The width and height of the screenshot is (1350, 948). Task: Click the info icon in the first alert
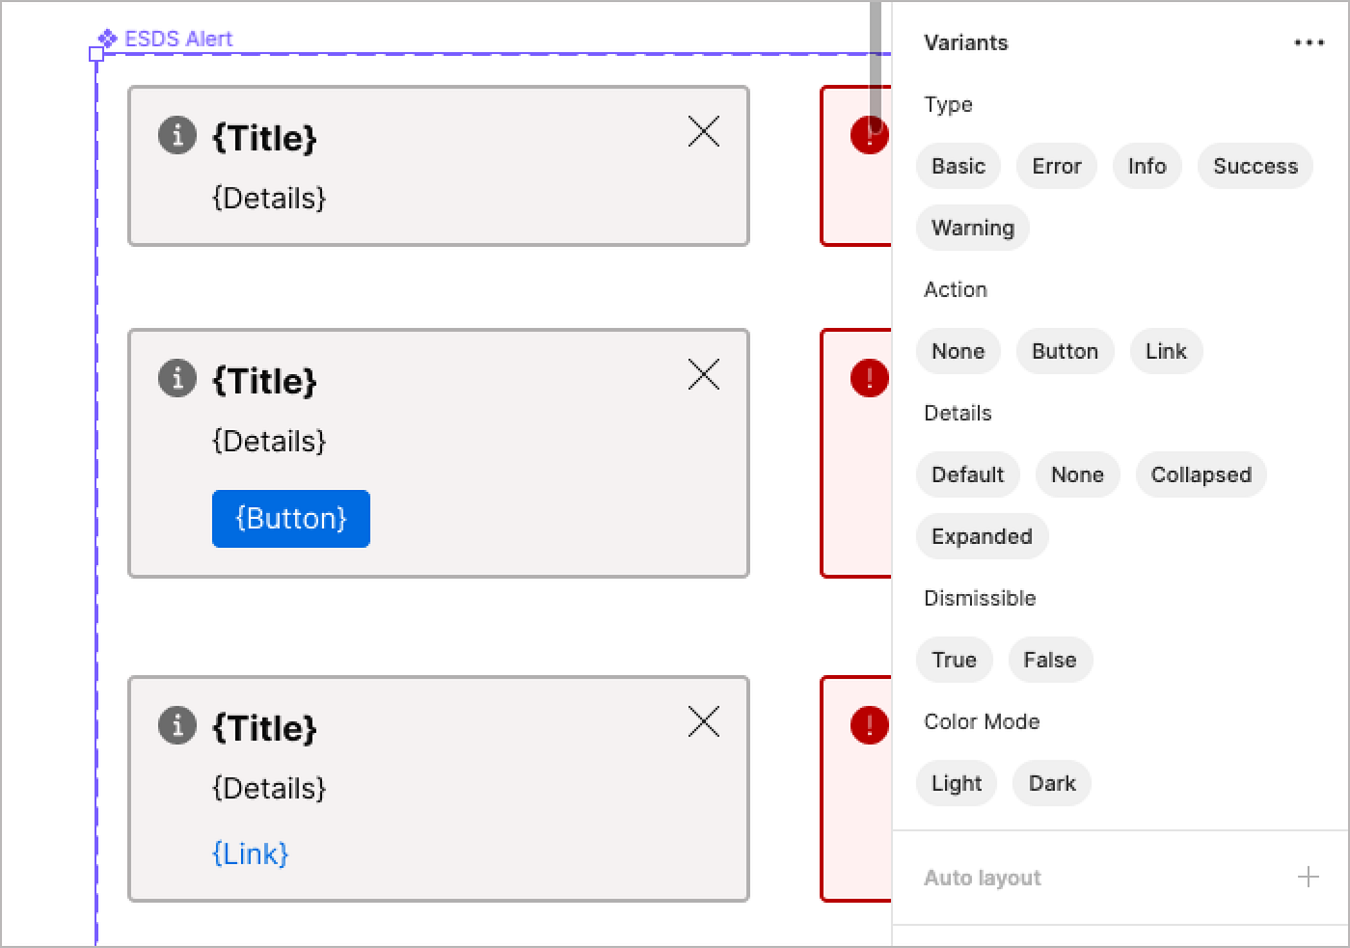(176, 135)
